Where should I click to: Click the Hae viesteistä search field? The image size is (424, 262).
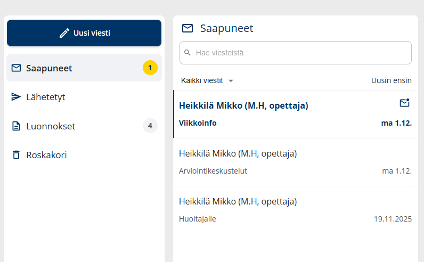(298, 53)
